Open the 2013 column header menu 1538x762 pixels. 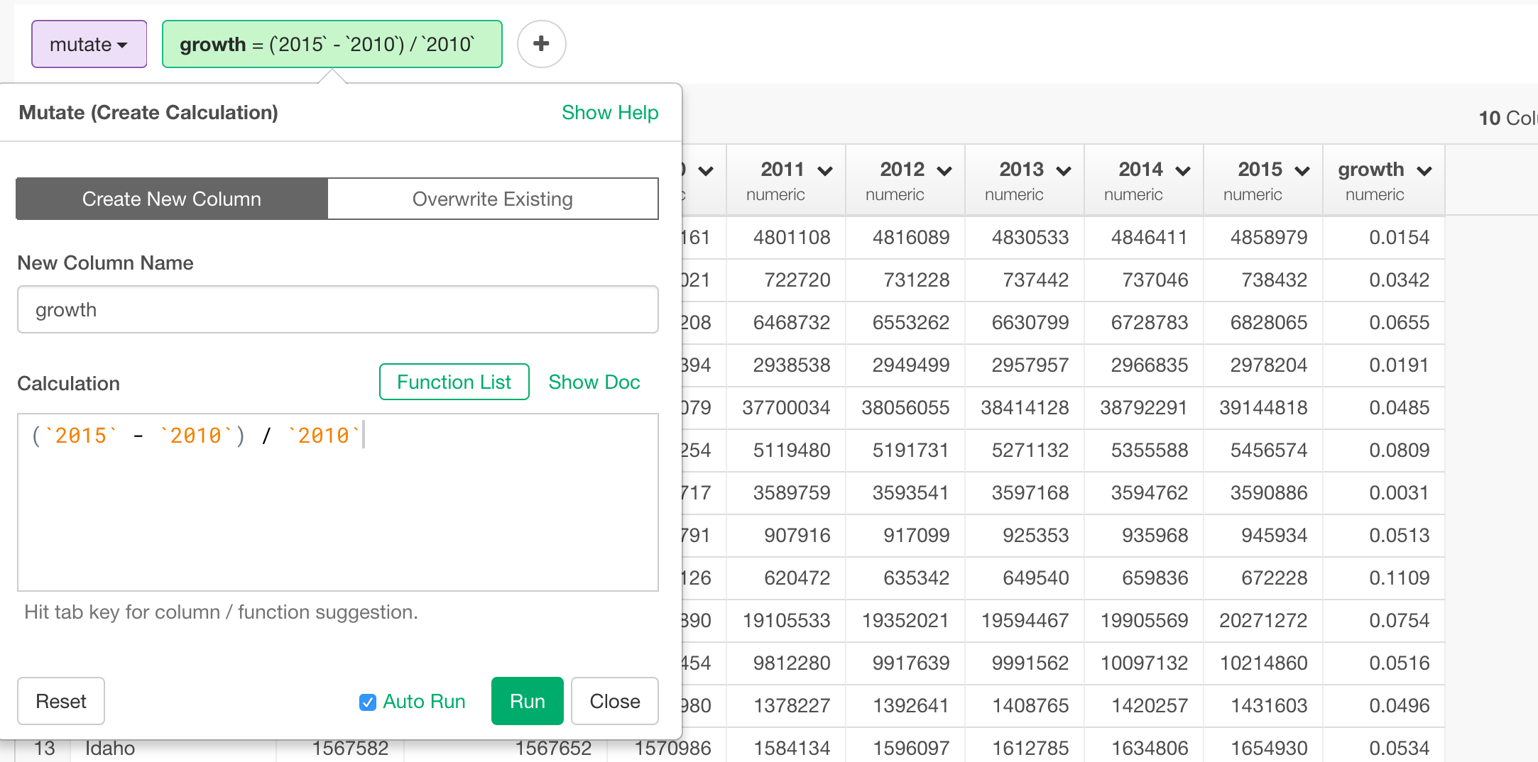pyautogui.click(x=1063, y=170)
